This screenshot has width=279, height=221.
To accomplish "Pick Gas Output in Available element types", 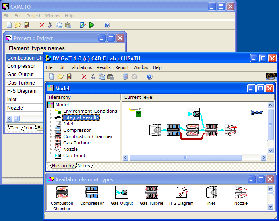I will tap(122, 192).
